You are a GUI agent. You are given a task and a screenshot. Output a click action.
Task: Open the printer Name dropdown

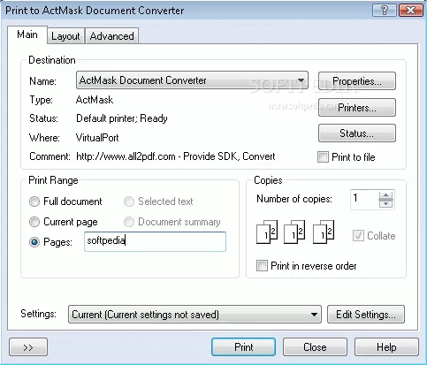[192, 80]
